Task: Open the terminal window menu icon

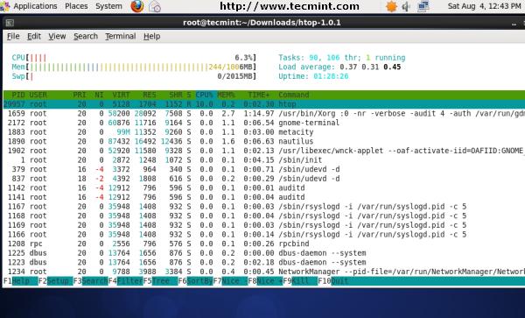Action: tap(10, 23)
